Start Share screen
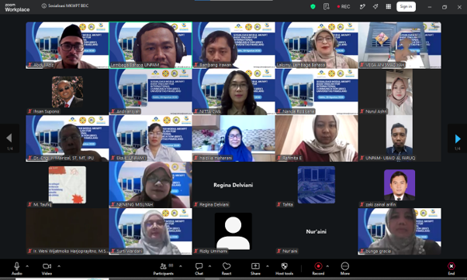467x280 pixels. (255, 268)
